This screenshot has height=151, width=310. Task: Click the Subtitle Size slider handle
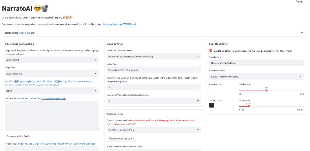tap(267, 90)
